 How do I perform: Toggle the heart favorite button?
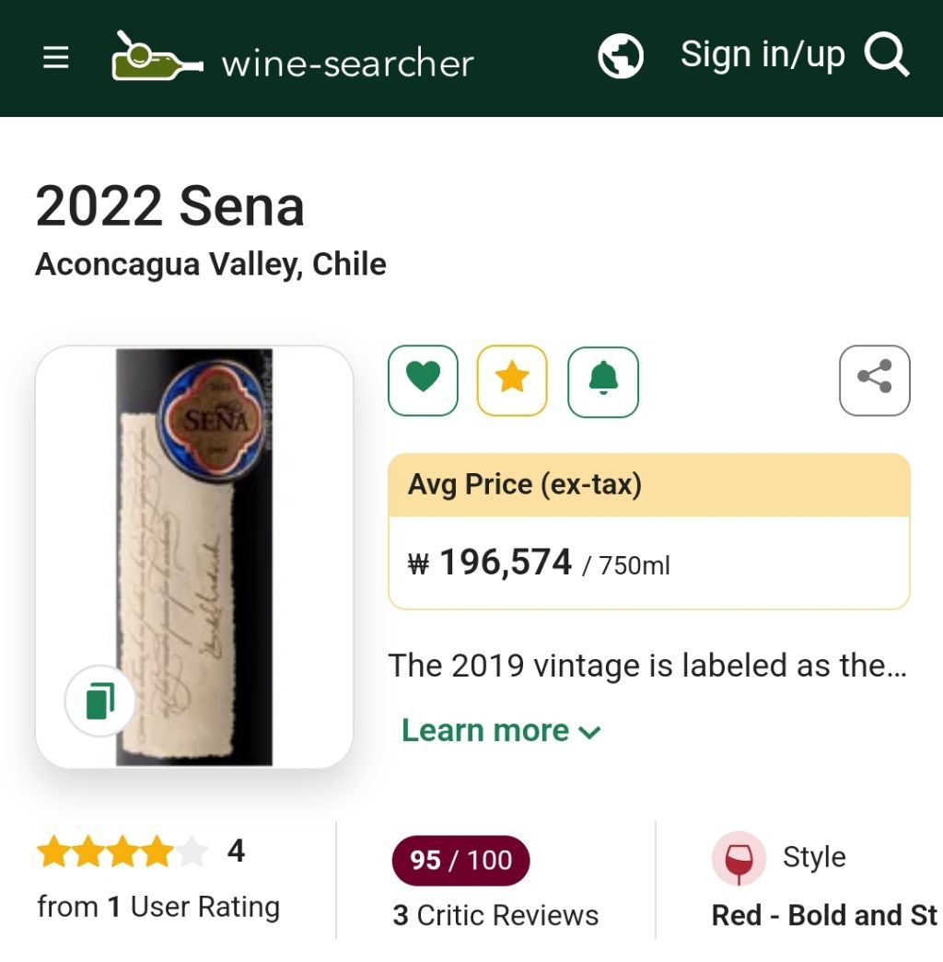coord(423,380)
